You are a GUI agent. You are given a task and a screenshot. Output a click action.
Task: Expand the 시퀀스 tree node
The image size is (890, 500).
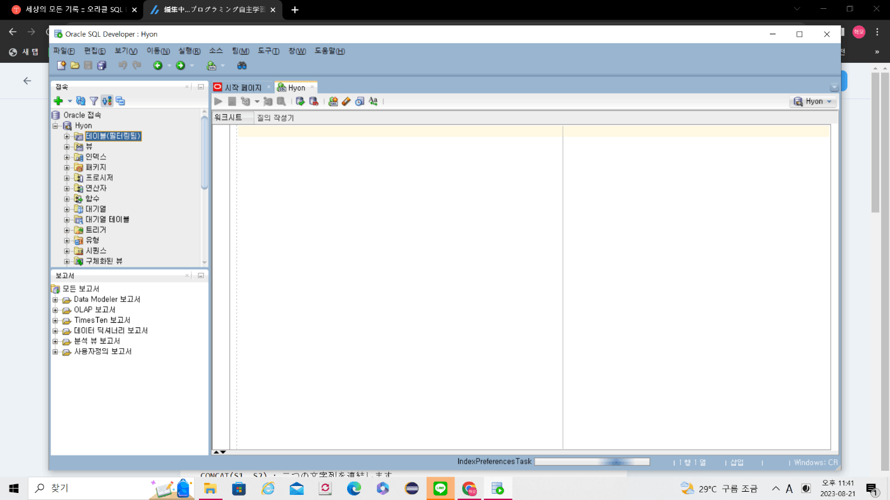pos(67,251)
